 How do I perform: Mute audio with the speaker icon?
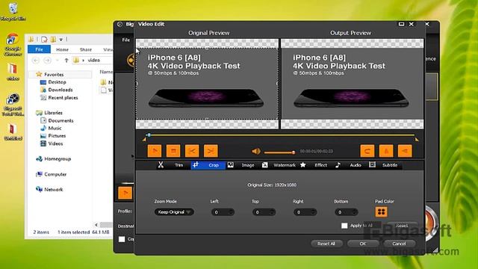tap(256, 151)
